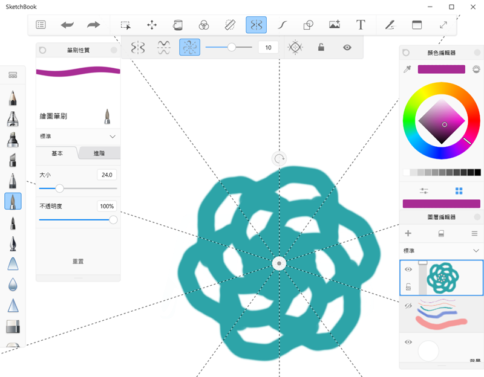Select the Text tool

361,25
